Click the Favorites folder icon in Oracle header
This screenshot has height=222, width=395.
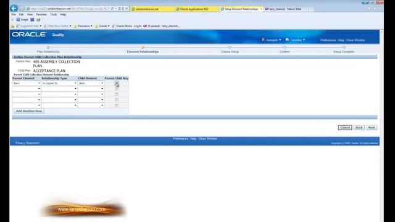[288, 39]
